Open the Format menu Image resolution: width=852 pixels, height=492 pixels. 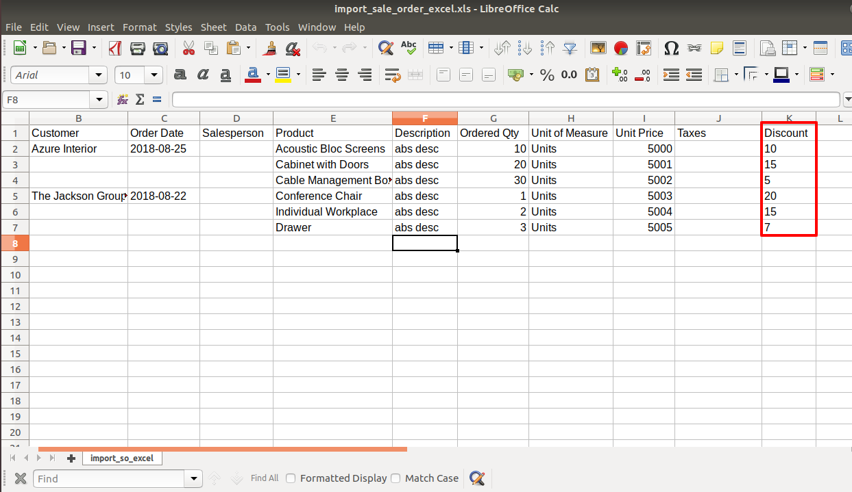coord(140,27)
